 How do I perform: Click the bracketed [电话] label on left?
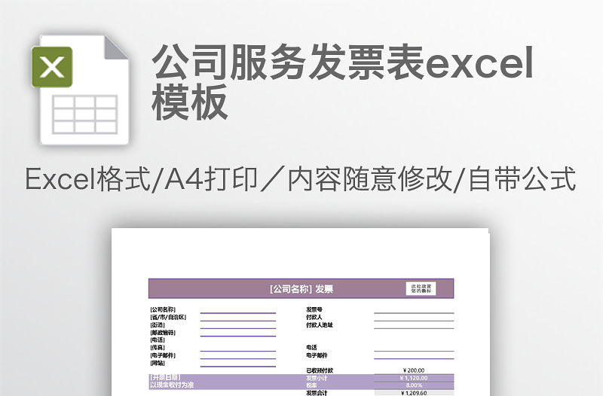coord(158,340)
